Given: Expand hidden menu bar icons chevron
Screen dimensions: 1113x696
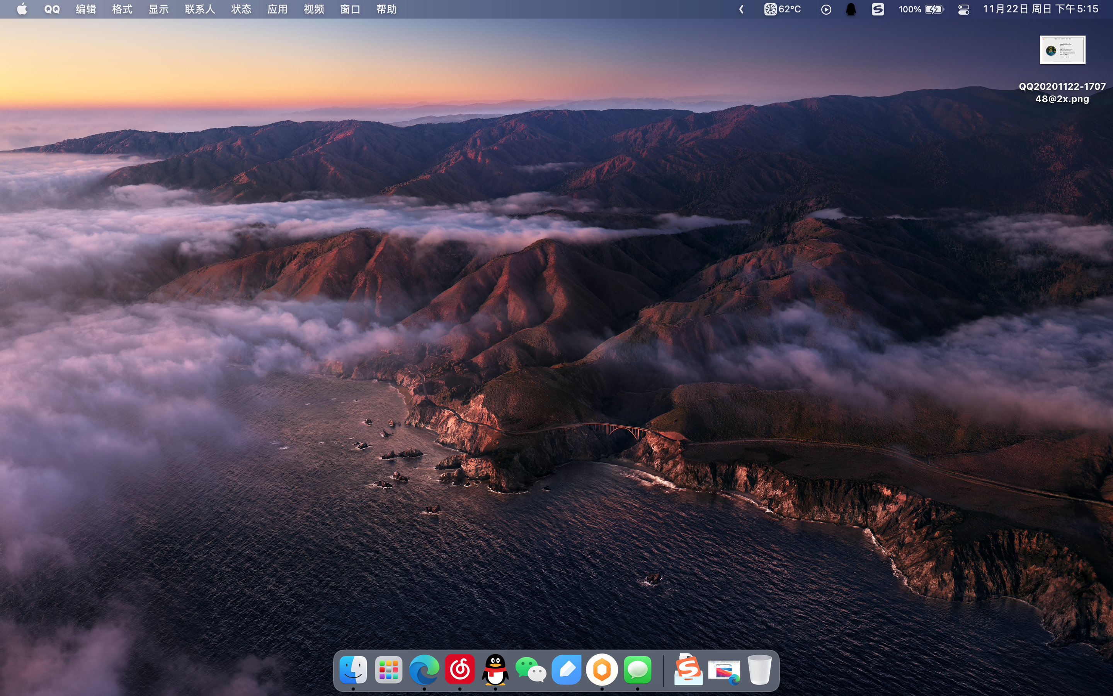Looking at the screenshot, I should click(741, 9).
